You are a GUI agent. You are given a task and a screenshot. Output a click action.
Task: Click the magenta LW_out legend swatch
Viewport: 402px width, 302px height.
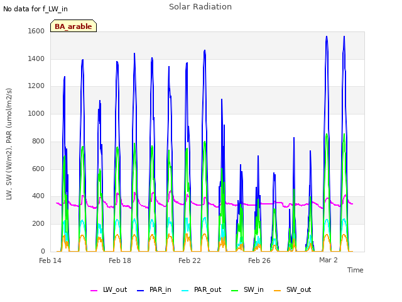(x=94, y=291)
